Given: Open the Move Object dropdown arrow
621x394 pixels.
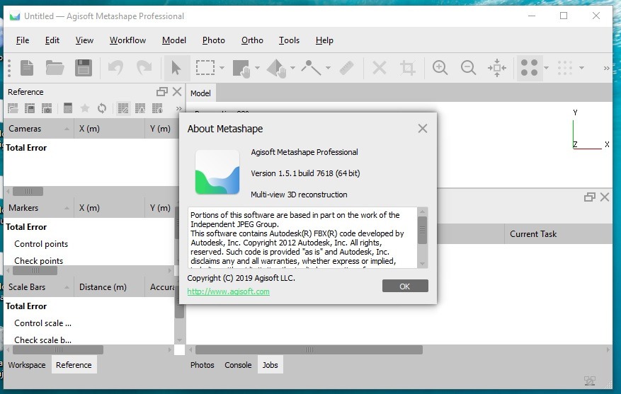Looking at the screenshot, I should 292,68.
